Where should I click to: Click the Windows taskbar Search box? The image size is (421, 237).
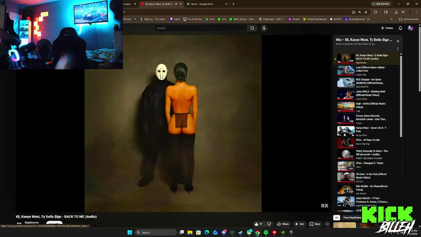click(156, 232)
